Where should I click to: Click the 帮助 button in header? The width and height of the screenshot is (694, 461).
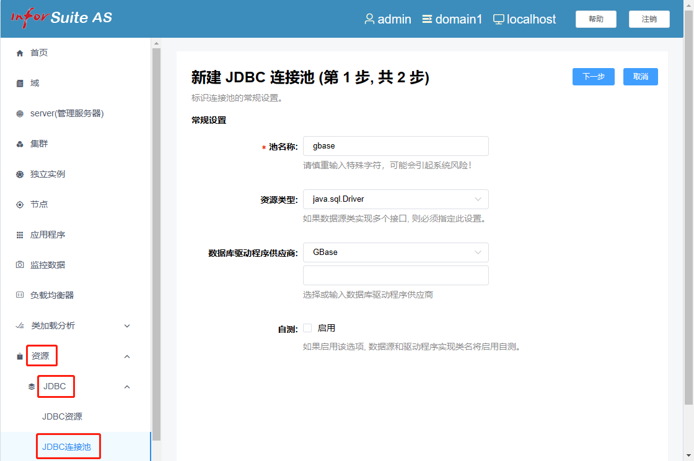pos(595,19)
